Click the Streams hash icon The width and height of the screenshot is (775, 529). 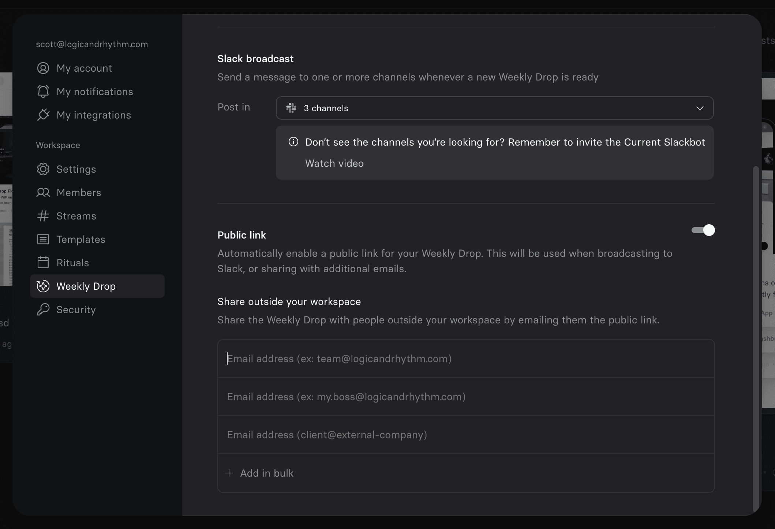[43, 216]
